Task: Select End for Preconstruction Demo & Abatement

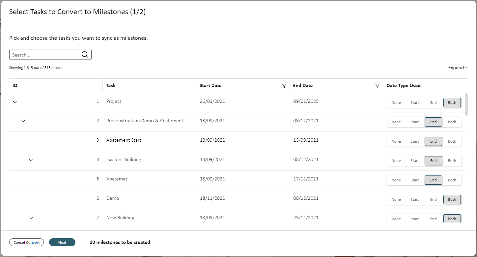Action: [434, 122]
